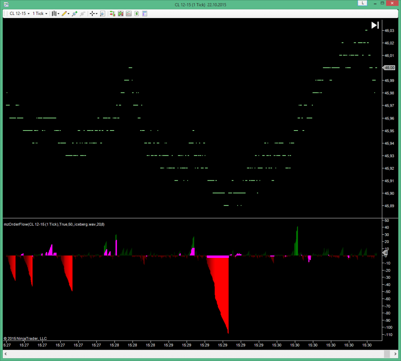The width and height of the screenshot is (401, 361).
Task: Select the mzOrderFlow indicator label
Action: point(54,224)
